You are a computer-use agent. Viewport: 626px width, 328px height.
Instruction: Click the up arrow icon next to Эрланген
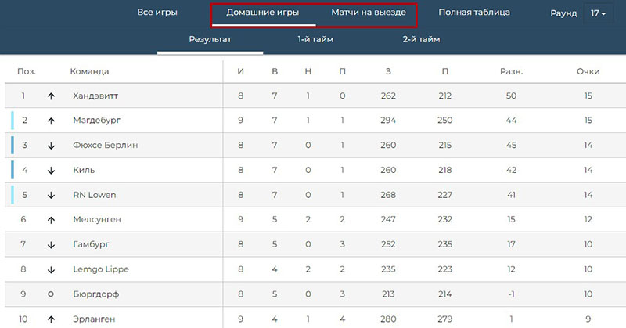(51, 319)
